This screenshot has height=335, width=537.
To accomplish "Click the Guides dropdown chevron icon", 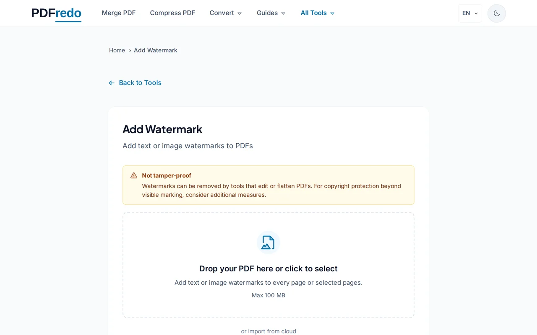I will [283, 13].
